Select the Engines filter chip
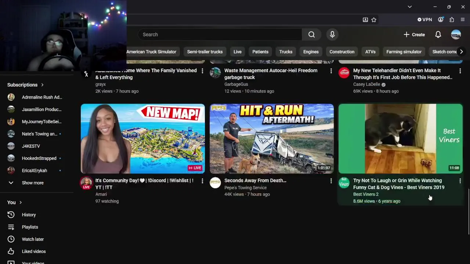 (311, 52)
